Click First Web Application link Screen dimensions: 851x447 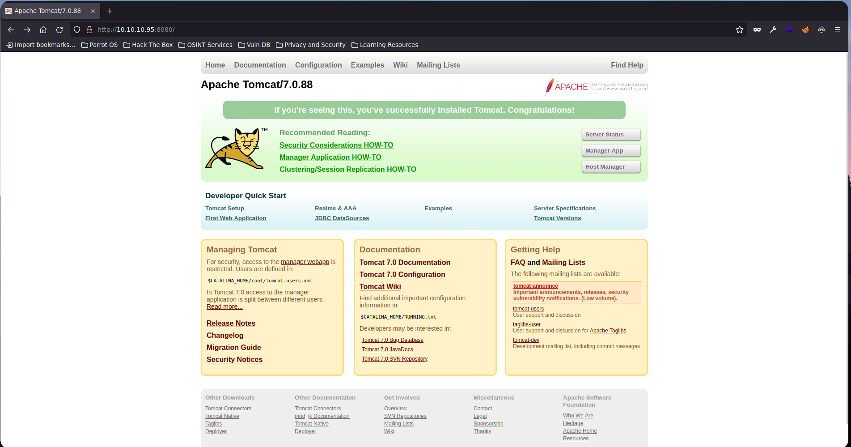[x=236, y=218]
